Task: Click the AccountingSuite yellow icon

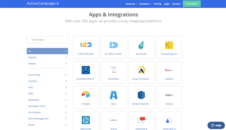Action: pos(169,45)
